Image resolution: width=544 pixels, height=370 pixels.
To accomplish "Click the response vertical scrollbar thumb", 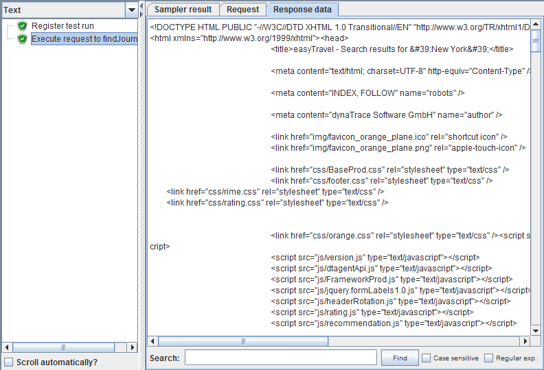I will coord(536,41).
